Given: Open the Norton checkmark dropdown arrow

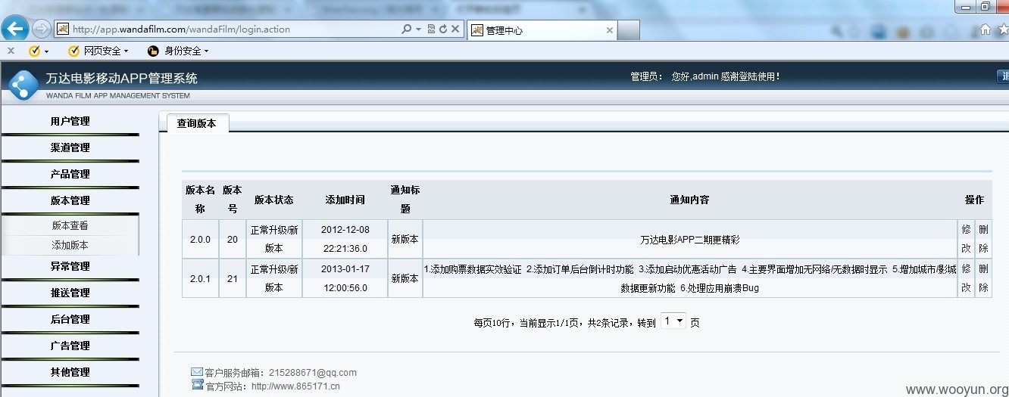Looking at the screenshot, I should [46, 51].
